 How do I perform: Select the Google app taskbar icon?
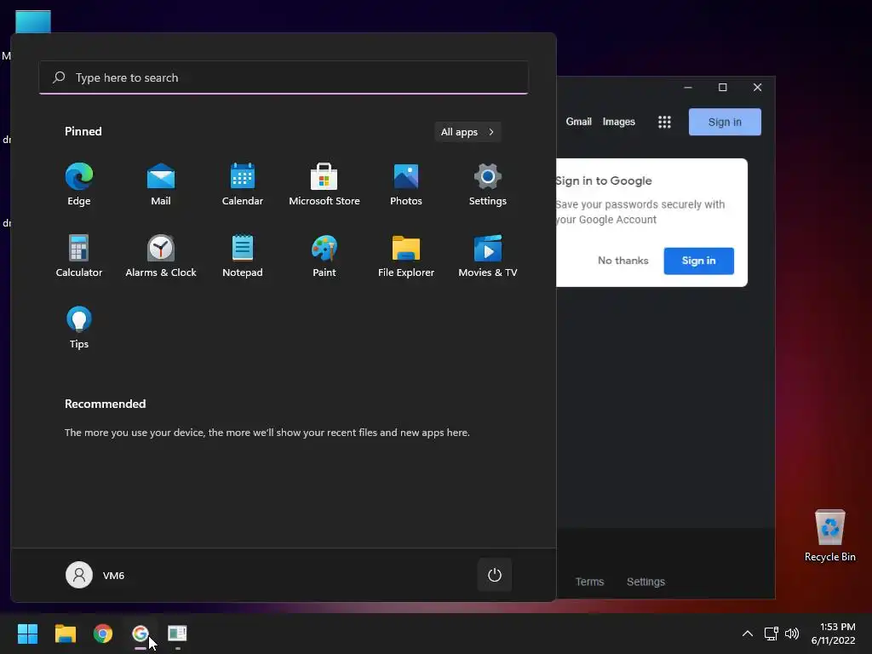pos(141,634)
